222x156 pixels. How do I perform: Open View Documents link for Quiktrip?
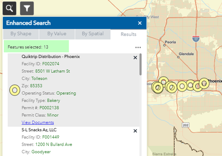(x=38, y=122)
